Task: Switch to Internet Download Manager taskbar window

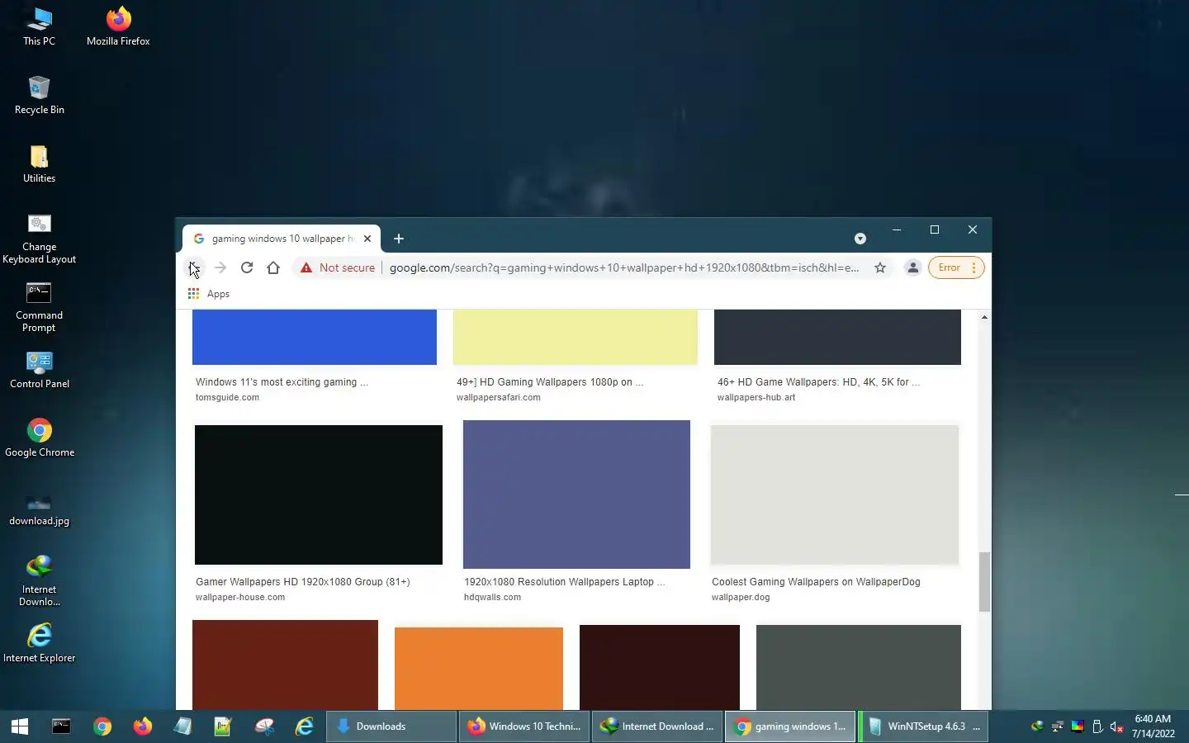Action: click(657, 726)
